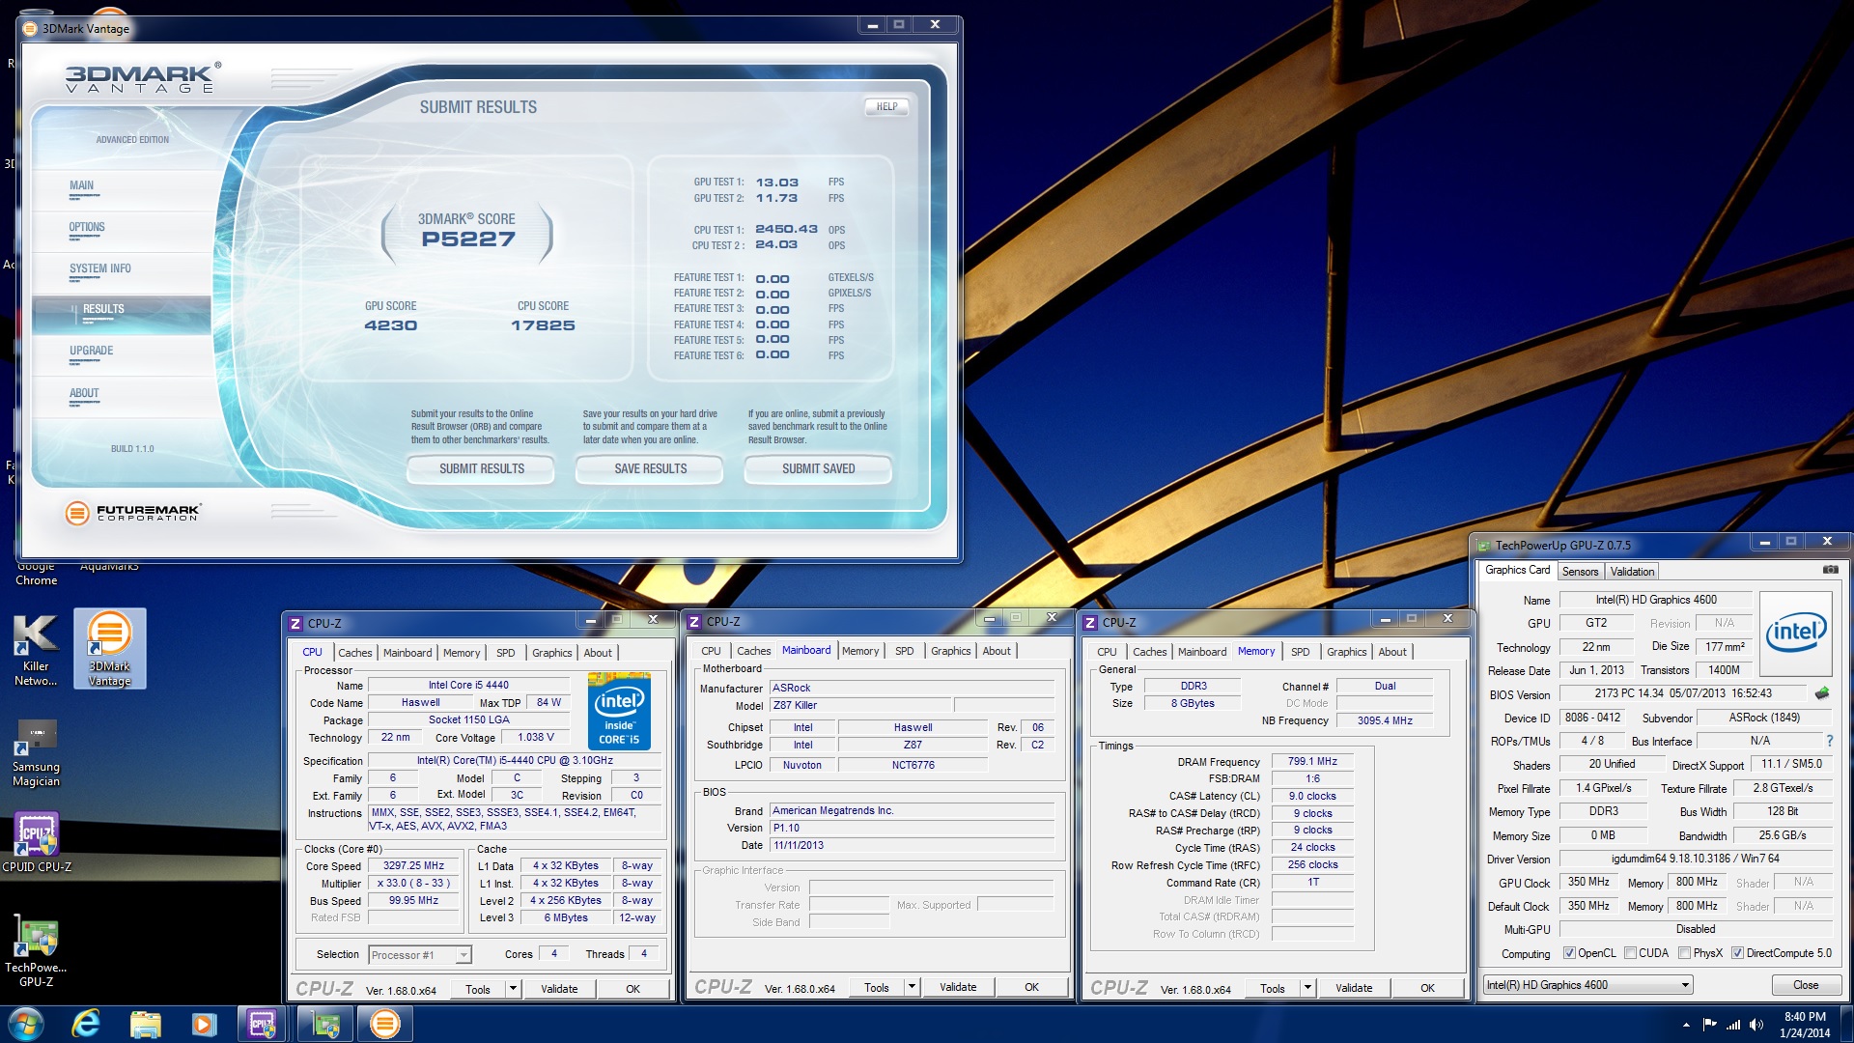
Task: Open the Killer Network desktop icon
Action: (x=36, y=649)
